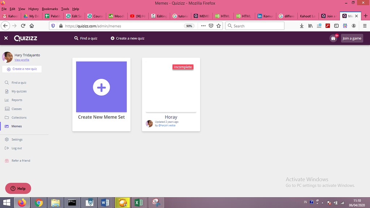Screen dimensions: 370x208
Task: Click the 90% zoom level indicator
Action: [x=189, y=26]
